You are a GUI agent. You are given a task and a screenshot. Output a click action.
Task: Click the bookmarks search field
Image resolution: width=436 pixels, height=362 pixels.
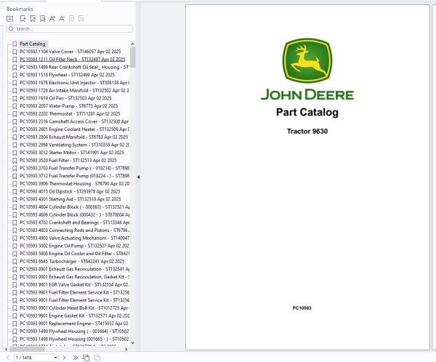click(70, 28)
